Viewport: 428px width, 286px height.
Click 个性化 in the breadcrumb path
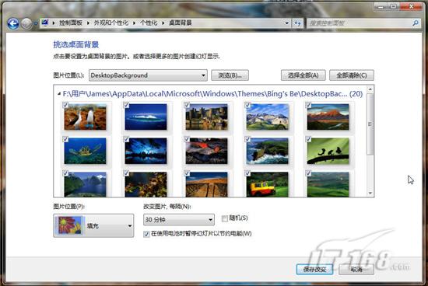click(x=149, y=23)
